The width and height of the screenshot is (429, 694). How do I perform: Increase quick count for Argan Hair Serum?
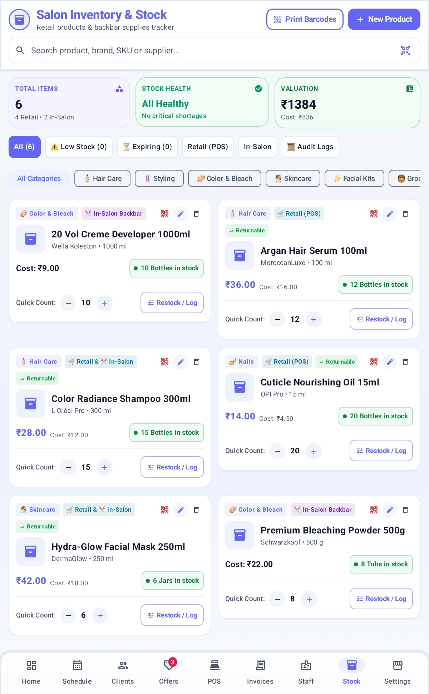314,320
